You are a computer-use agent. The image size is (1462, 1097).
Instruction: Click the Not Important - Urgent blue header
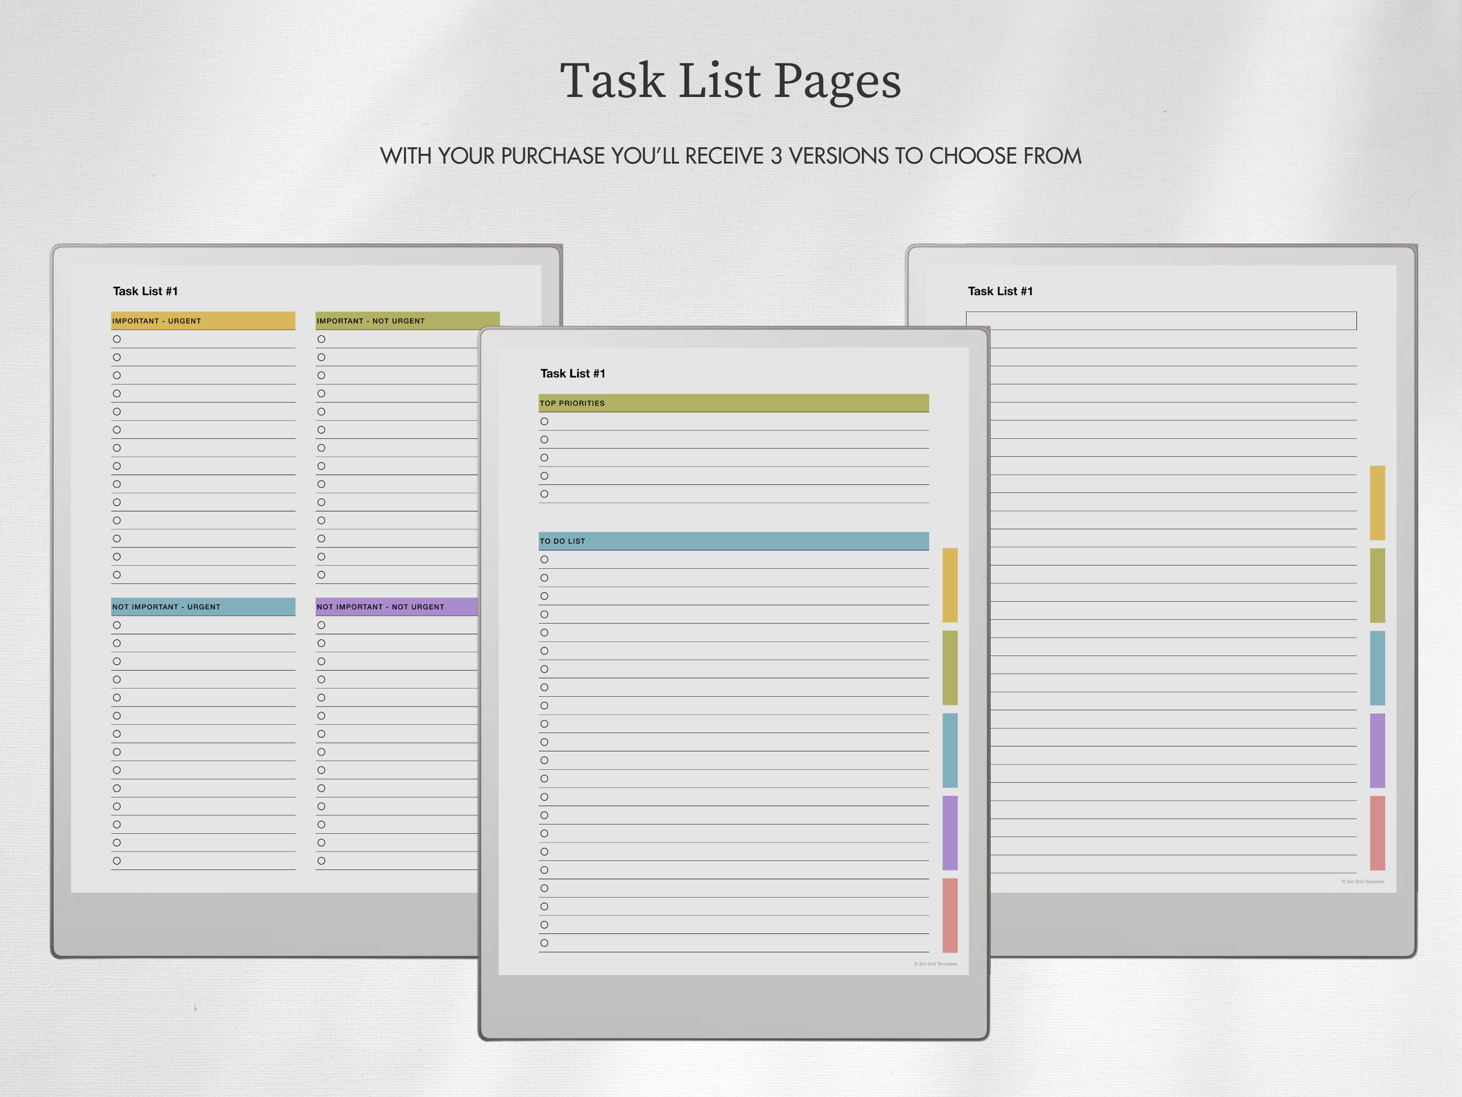(203, 607)
